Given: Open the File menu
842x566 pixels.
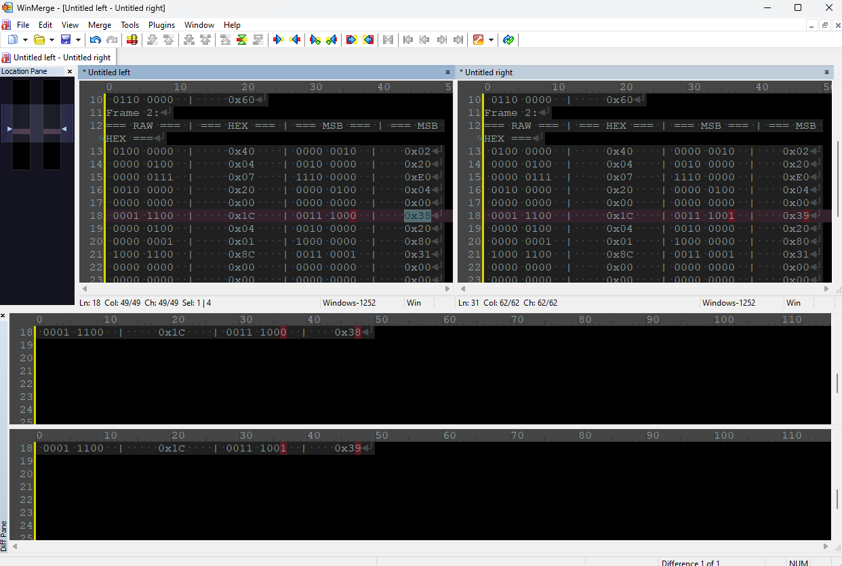Looking at the screenshot, I should click(23, 25).
